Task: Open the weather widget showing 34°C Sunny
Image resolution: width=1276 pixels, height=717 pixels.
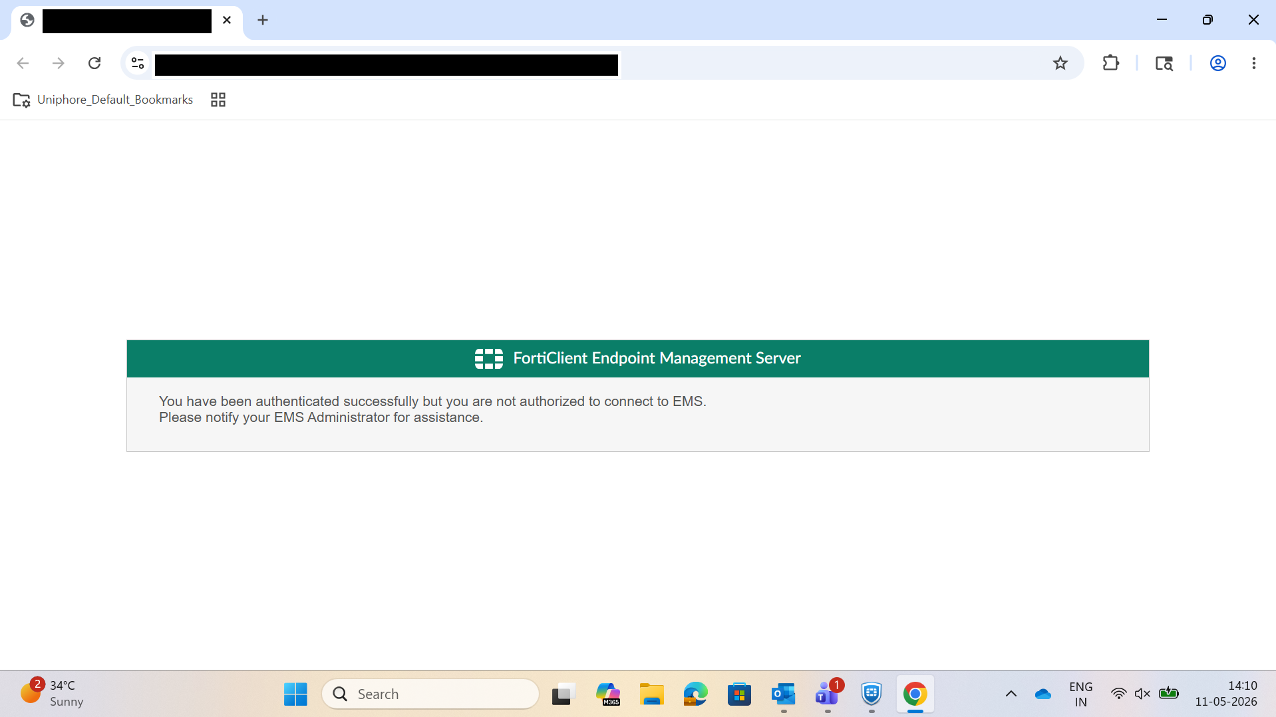Action: coord(52,694)
